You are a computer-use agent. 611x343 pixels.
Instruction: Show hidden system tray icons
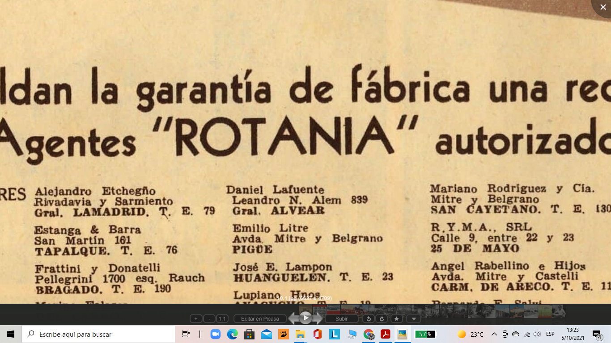click(494, 334)
